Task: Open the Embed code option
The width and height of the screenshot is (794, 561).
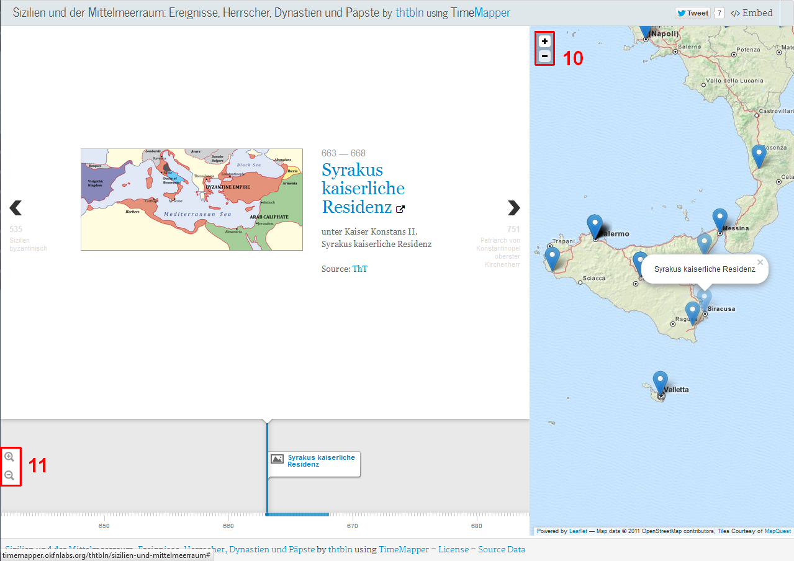Action: (x=752, y=13)
